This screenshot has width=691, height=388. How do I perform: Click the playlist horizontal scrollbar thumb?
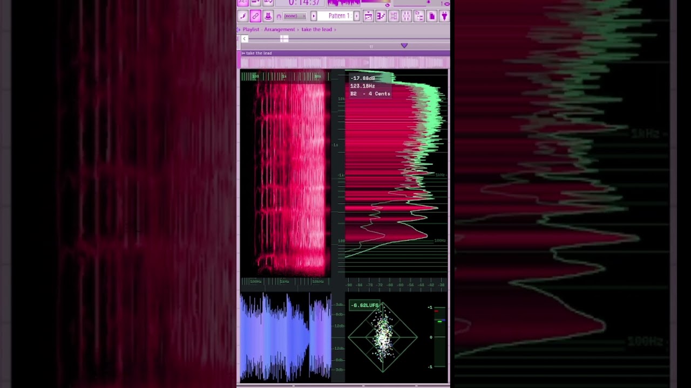(284, 39)
